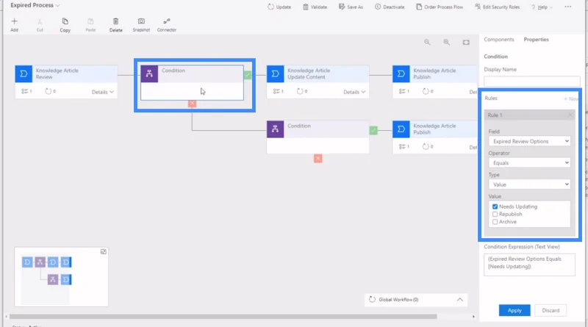
Task: Click the Knowledge Article Update Content stage icon
Action: (275, 74)
